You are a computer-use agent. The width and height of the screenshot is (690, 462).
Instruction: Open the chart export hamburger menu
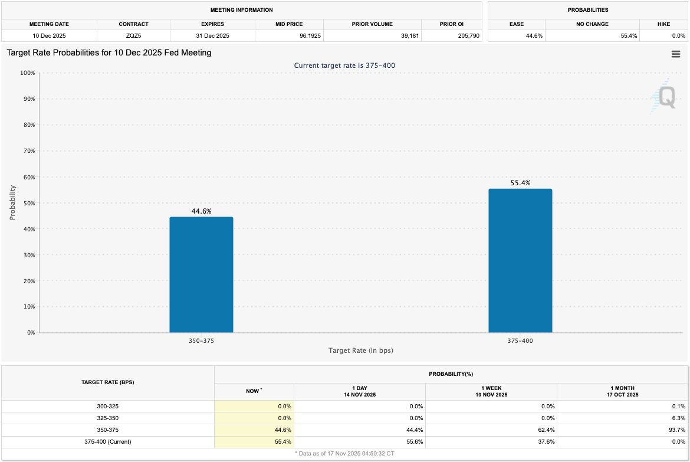[676, 54]
